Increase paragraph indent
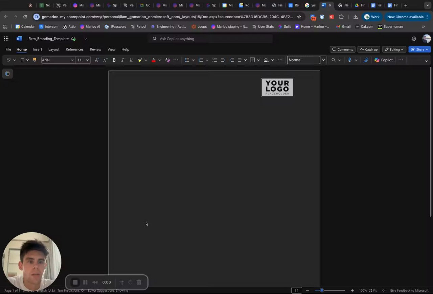 pyautogui.click(x=232, y=60)
